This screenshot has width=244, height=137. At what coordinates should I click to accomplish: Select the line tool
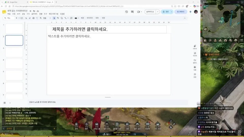click(x=65, y=18)
